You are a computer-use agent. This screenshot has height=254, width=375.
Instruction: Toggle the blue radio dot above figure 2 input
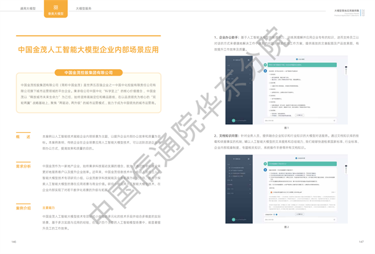[x=277, y=215]
